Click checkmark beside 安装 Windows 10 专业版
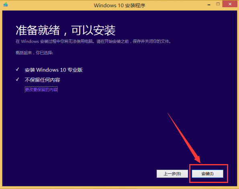Viewport: 239px width, 189px height. pos(17,70)
